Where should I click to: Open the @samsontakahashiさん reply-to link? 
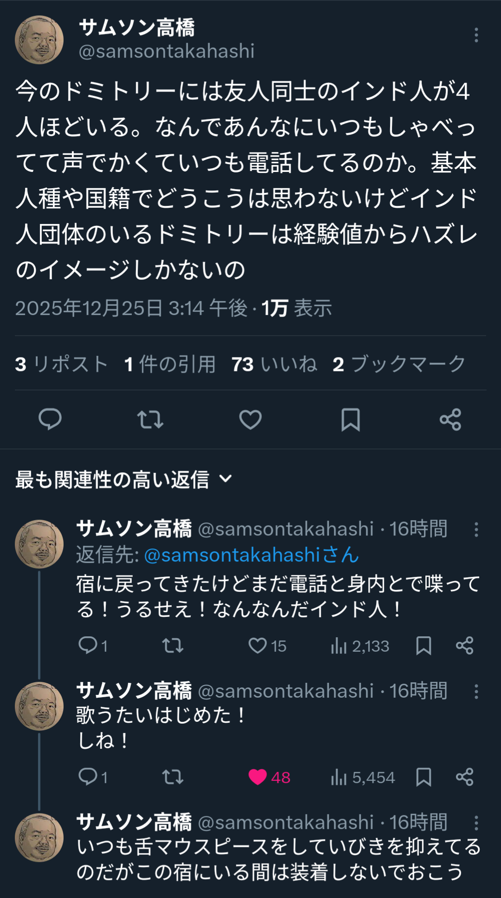click(x=251, y=555)
